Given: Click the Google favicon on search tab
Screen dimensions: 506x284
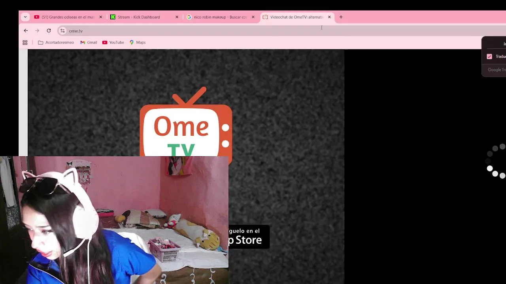Looking at the screenshot, I should (189, 17).
